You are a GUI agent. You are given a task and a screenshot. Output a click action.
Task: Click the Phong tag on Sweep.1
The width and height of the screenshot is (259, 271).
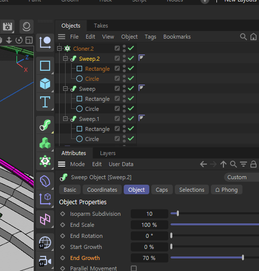141,118
